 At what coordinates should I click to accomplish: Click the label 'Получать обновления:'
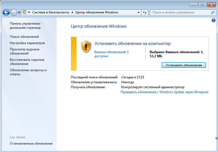(x=88, y=87)
